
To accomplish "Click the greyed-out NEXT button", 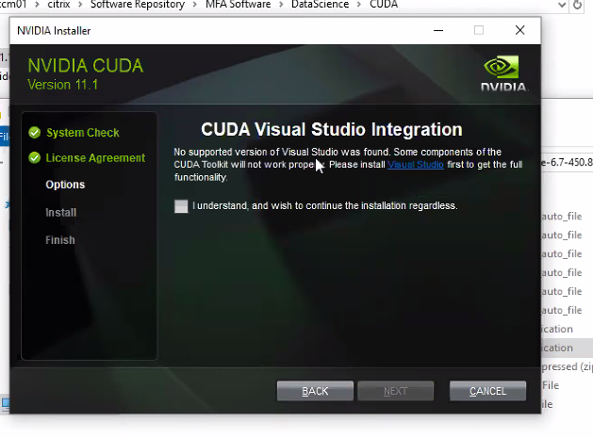I will pyautogui.click(x=395, y=391).
